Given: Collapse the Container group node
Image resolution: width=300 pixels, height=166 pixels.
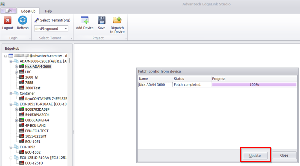Looking at the screenshot, I should (11, 94).
